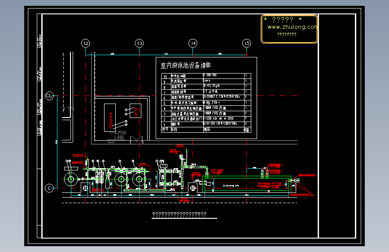Click the www.zhulong.com text

(x=293, y=27)
